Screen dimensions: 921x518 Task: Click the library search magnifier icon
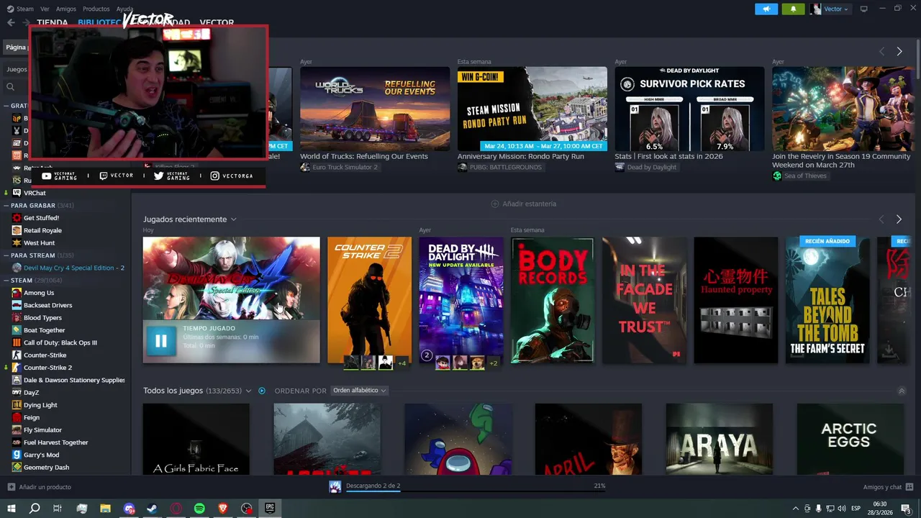tap(11, 87)
